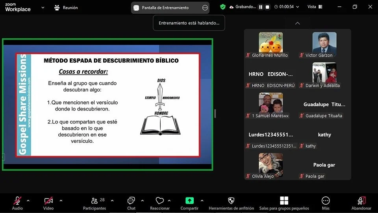Open the Más options icon

326,201
